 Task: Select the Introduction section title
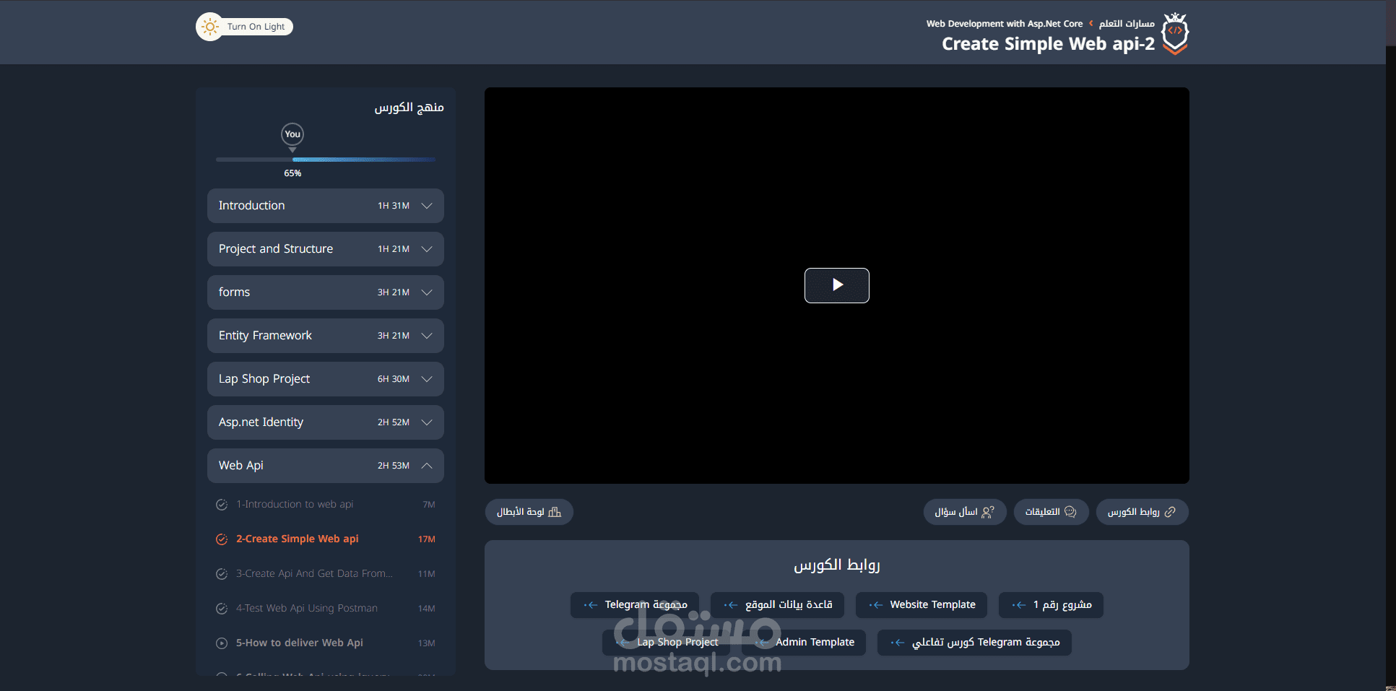(x=251, y=206)
